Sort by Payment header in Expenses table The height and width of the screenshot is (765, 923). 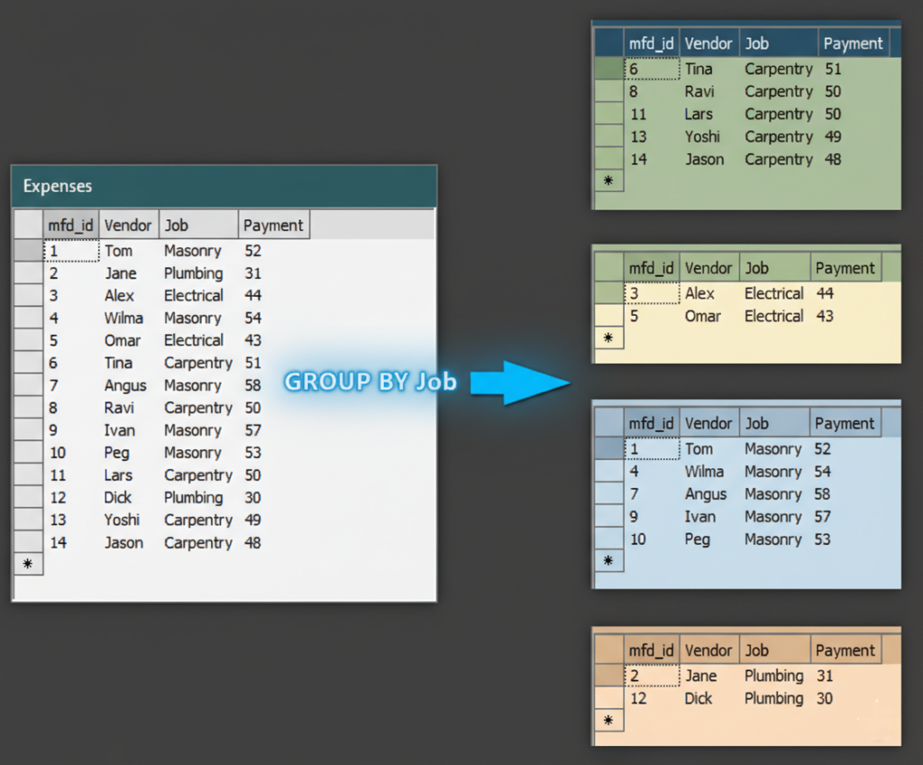pos(273,225)
